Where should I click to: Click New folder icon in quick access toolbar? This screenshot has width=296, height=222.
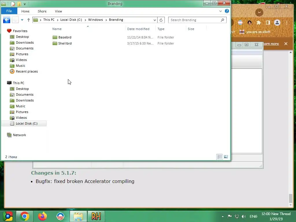[19, 4]
